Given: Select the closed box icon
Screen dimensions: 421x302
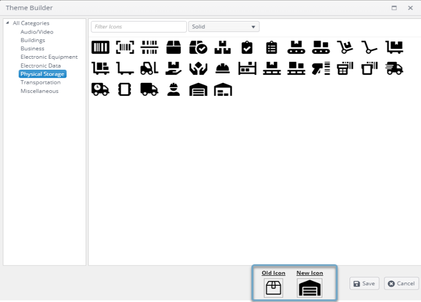Looking at the screenshot, I should pos(173,48).
